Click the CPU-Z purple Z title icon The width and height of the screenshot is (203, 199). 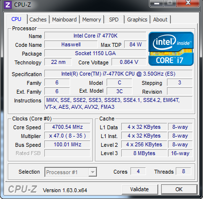[8, 4]
